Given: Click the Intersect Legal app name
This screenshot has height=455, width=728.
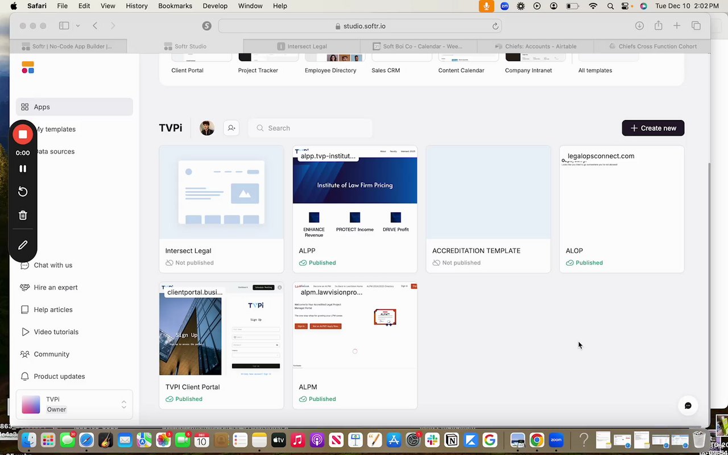Looking at the screenshot, I should (x=188, y=251).
